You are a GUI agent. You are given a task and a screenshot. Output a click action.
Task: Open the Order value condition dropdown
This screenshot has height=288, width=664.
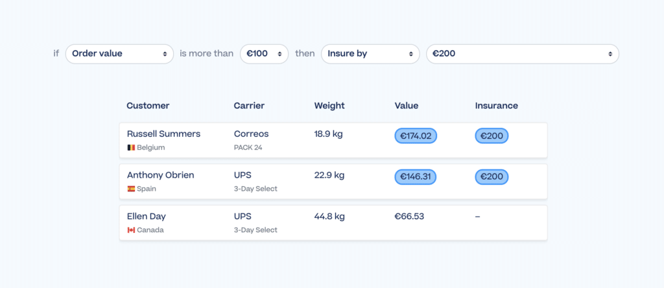coord(119,54)
